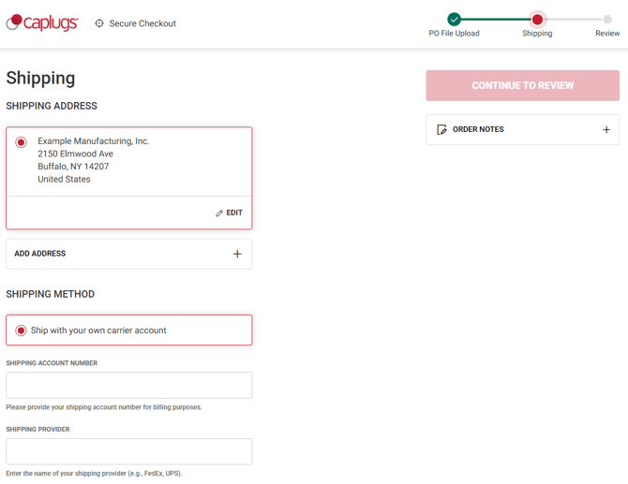Click the SHIPPING ACCOUNT NUMBER field label

(52, 363)
